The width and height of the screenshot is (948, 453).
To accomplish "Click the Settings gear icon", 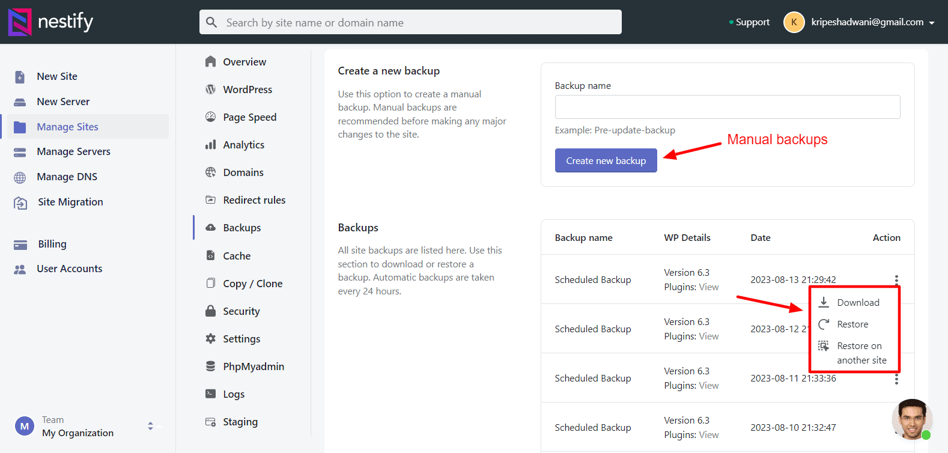I will tap(210, 339).
